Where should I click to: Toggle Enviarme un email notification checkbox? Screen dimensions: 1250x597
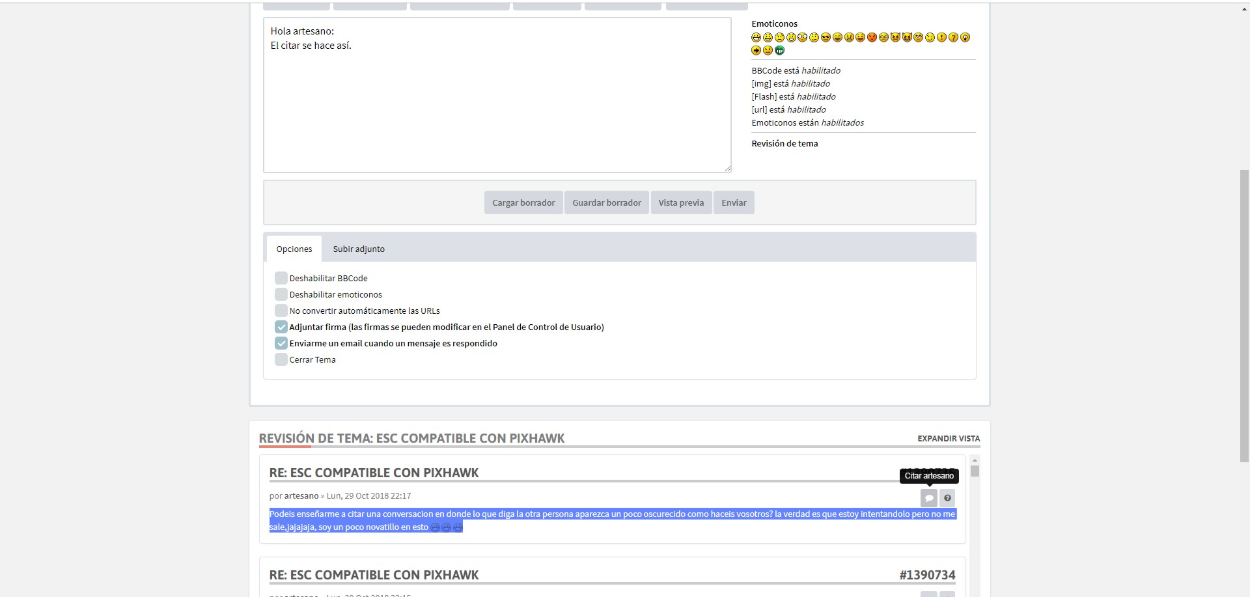(281, 343)
